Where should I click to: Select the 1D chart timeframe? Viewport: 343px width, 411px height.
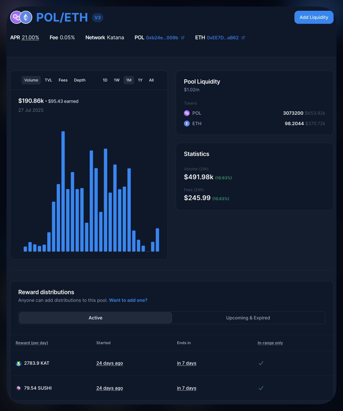tap(105, 80)
